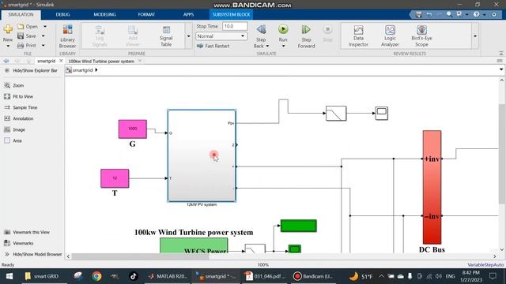Expand the Review Results gallery arrow
506x284 pixels.
474,36
